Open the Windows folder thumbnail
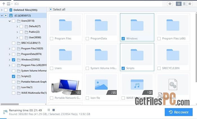This screenshot has width=197, height=119. click(x=137, y=25)
